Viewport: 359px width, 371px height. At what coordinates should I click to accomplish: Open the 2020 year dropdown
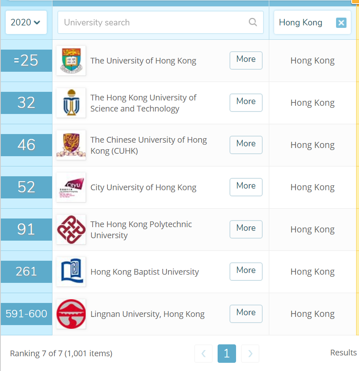(26, 23)
